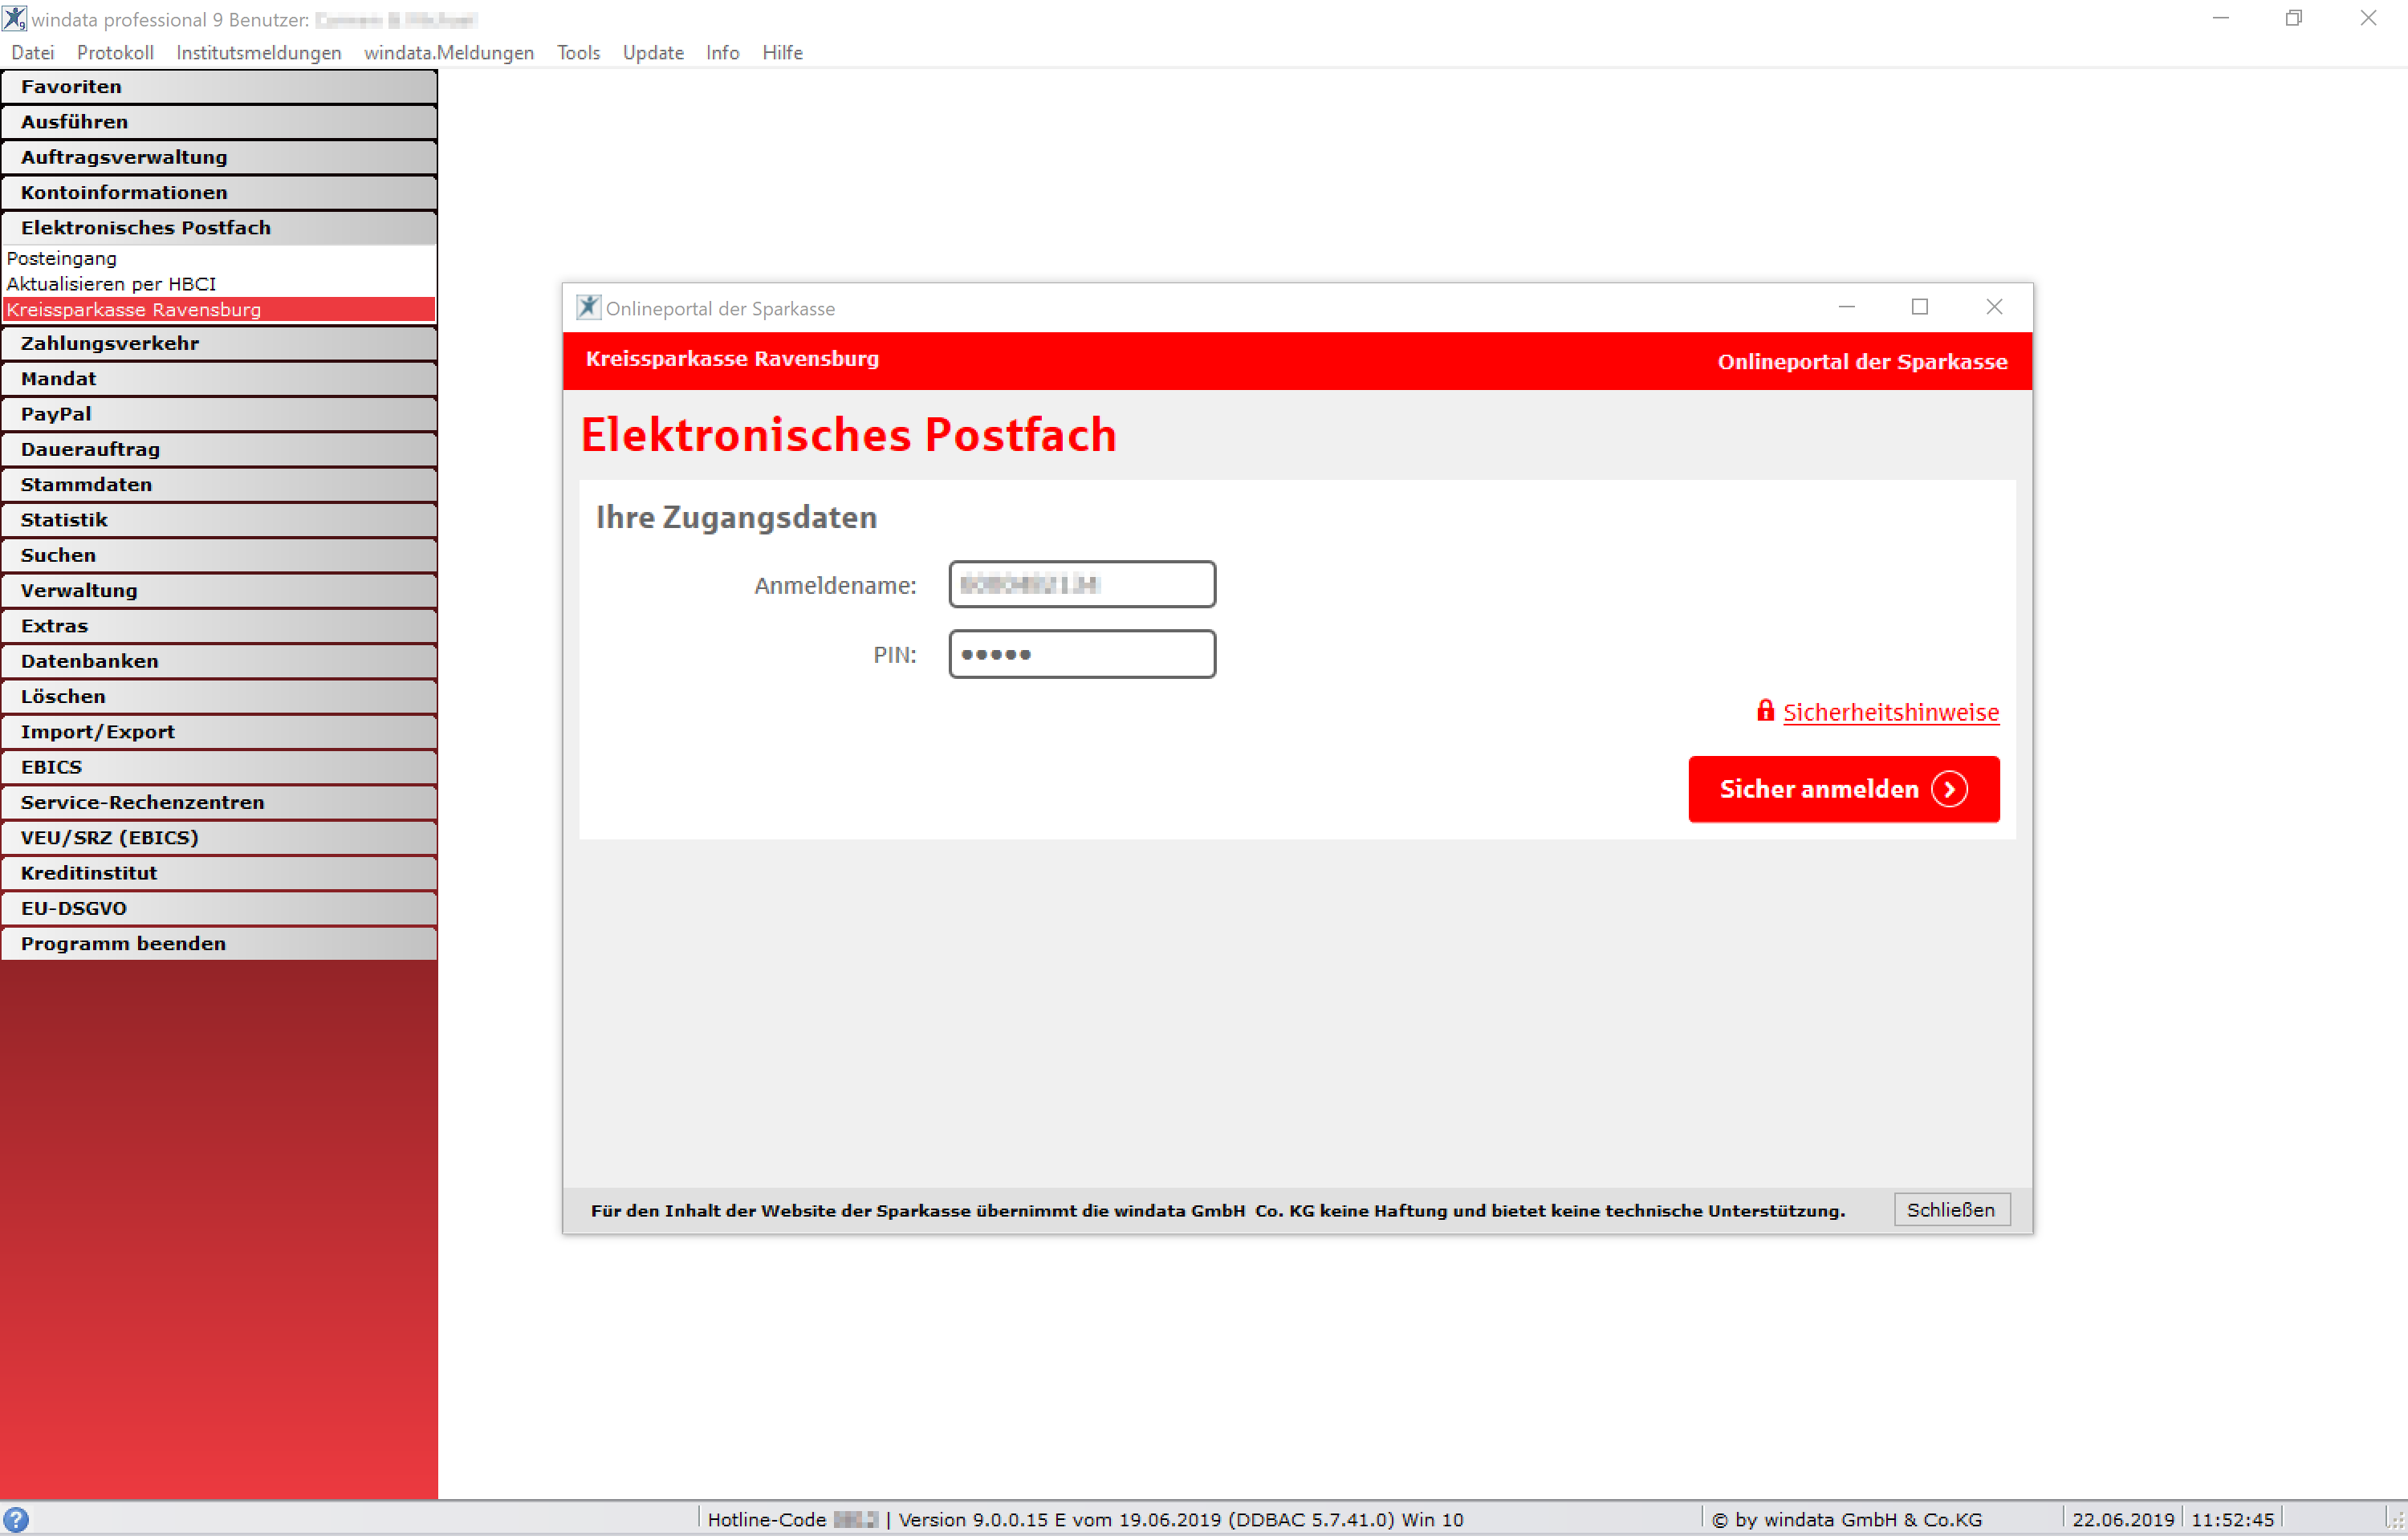Expand the Kontoinformationen section
The height and width of the screenshot is (1540, 2408).
click(219, 192)
